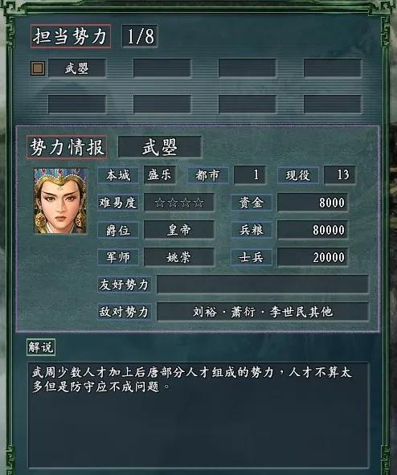Click the difficulty stars rating
This screenshot has width=397, height=475.
pos(179,203)
